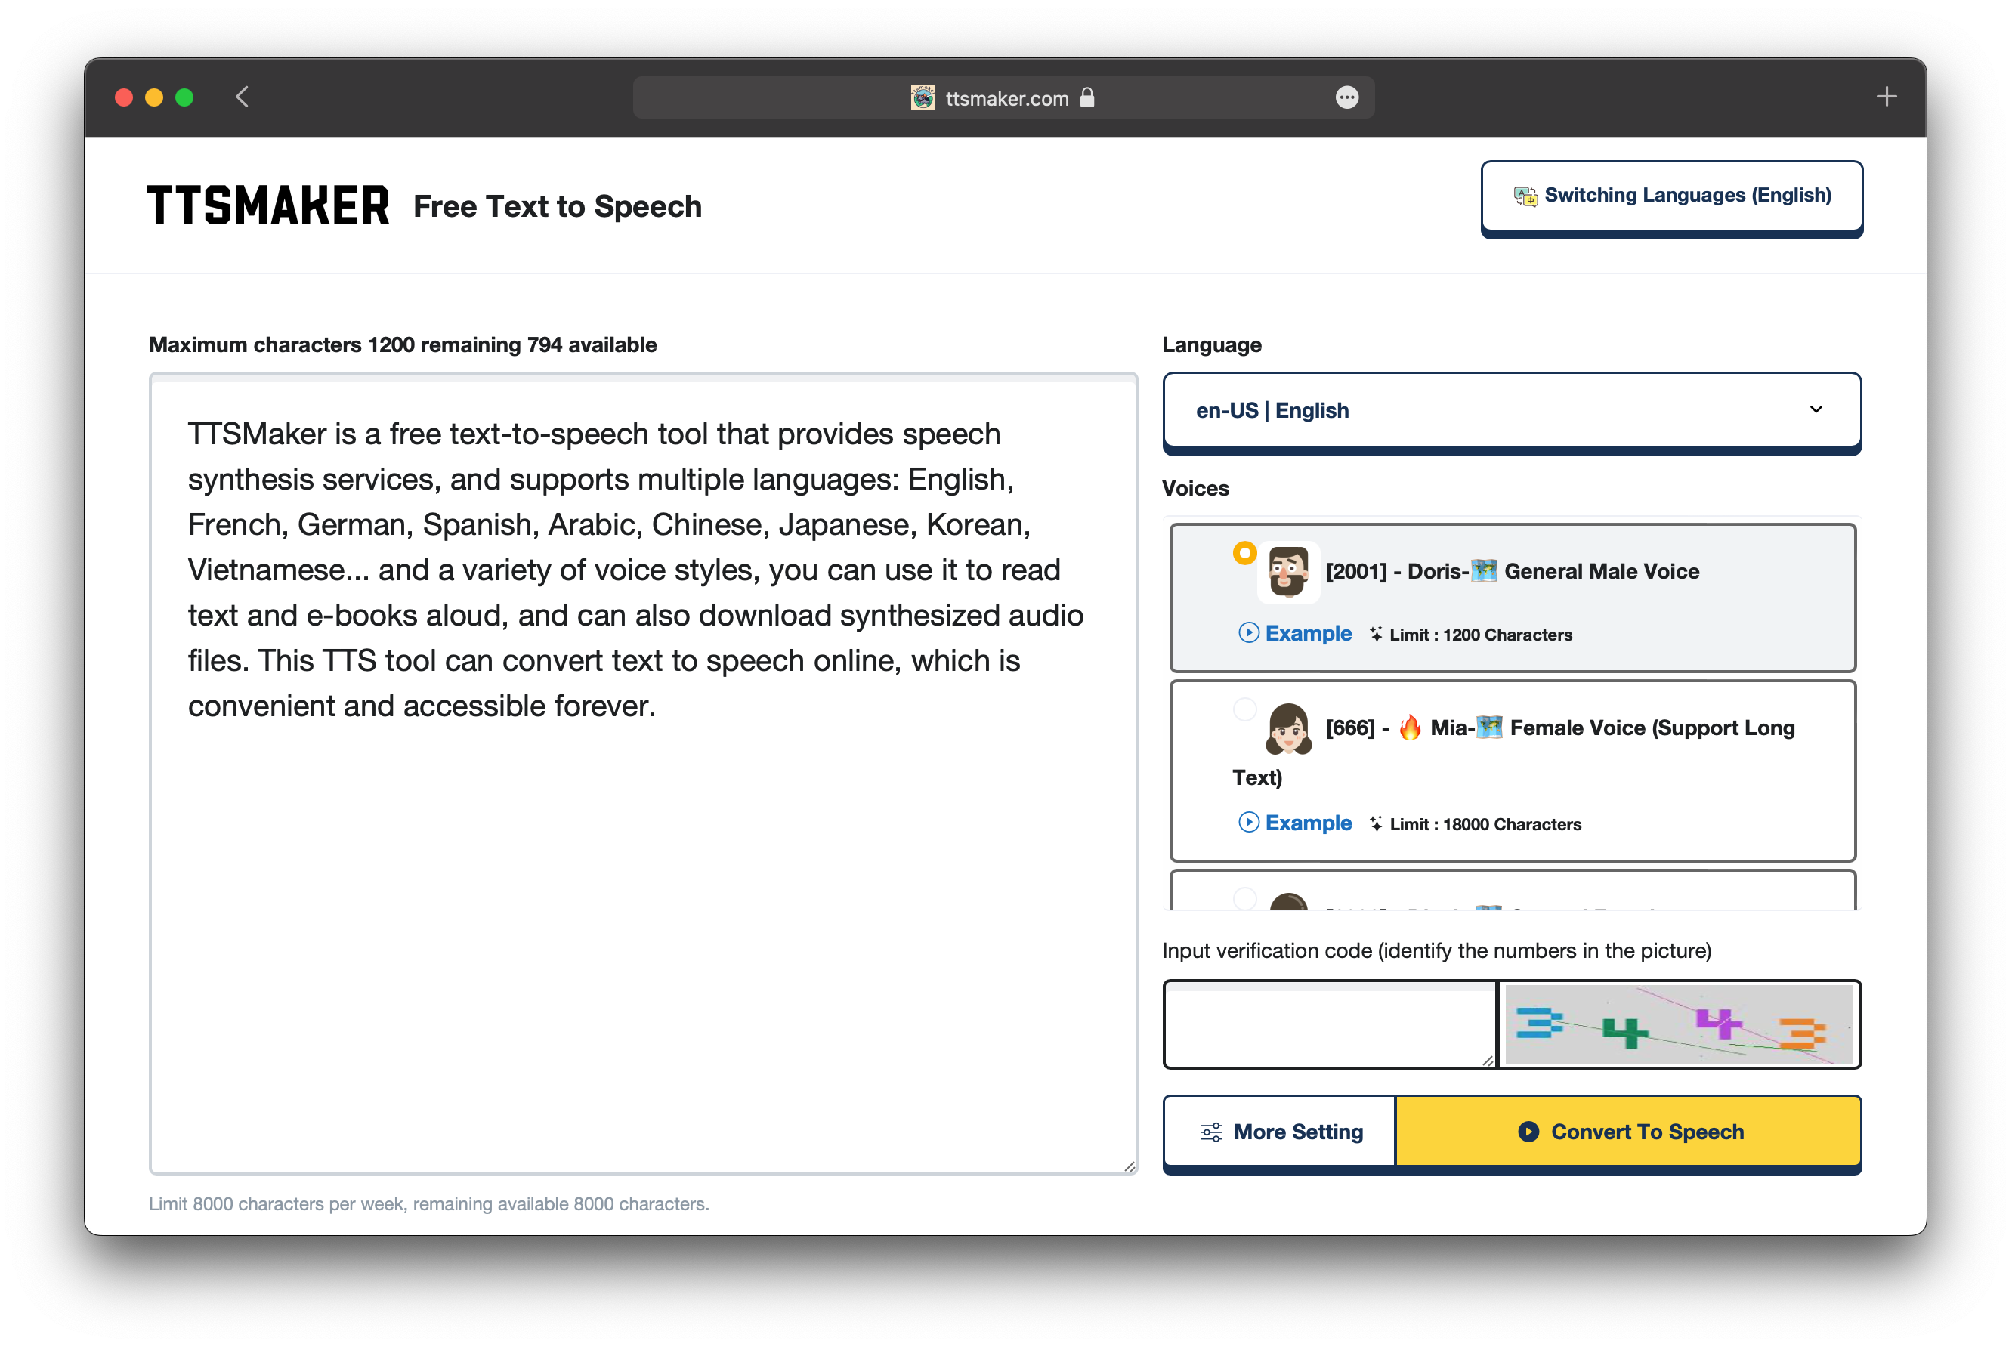Click the CAPTCHA verification input field

pyautogui.click(x=1329, y=1025)
